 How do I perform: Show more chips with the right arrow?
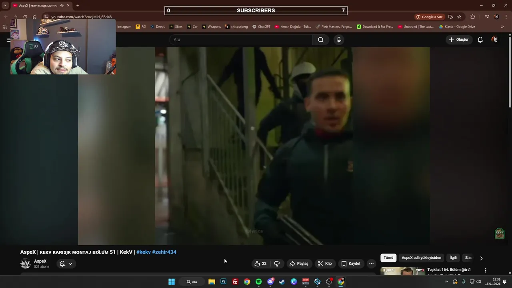[481, 258]
